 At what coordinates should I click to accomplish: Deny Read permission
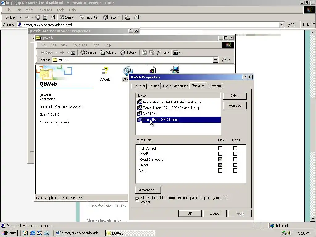pos(235,165)
